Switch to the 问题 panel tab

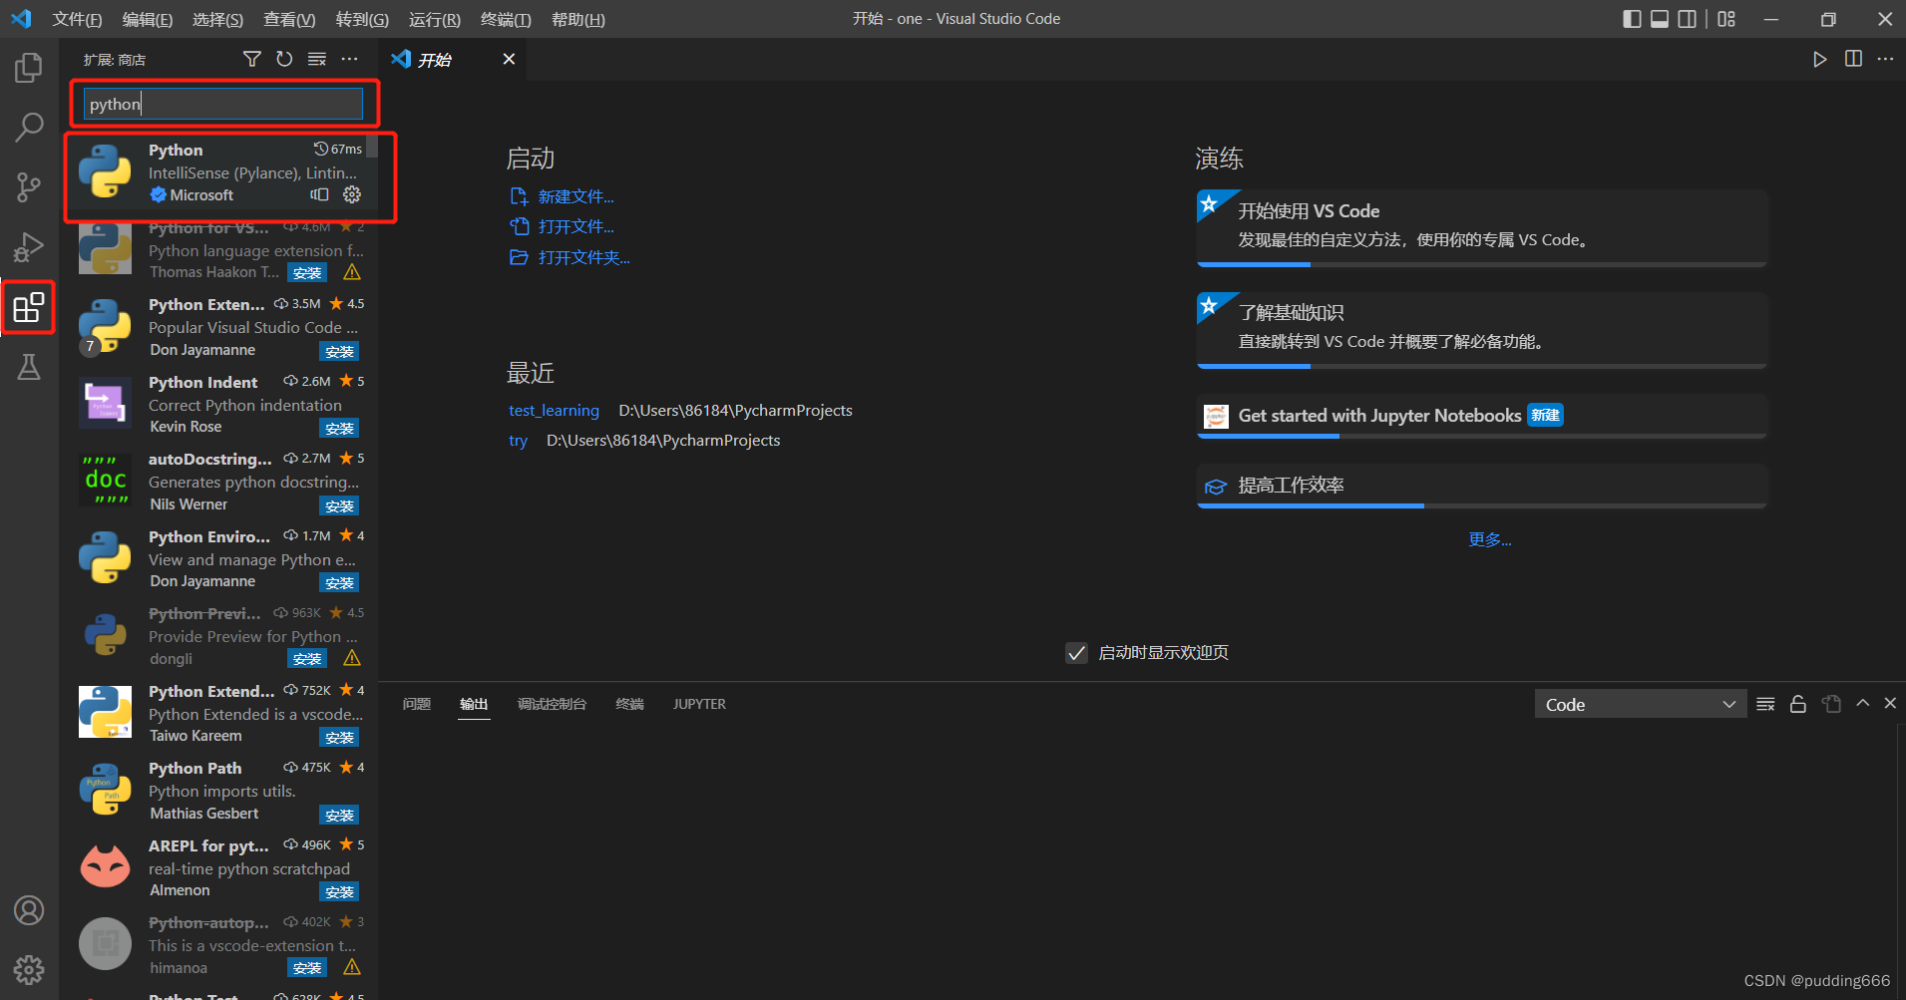[x=417, y=704]
